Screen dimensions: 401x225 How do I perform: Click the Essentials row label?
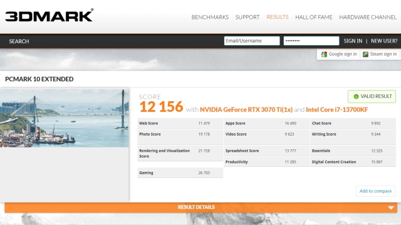click(321, 151)
